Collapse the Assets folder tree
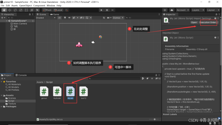Image resolution: width=222 pixels, height=125 pixels. 2,95
